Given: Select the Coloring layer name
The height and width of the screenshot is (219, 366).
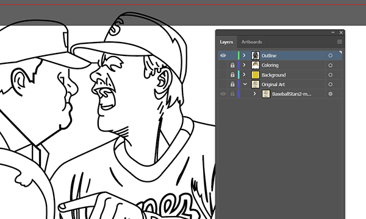Looking at the screenshot, I should [x=270, y=66].
